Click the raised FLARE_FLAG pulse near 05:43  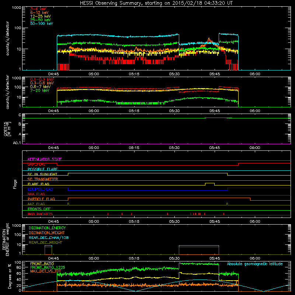(x=210, y=184)
